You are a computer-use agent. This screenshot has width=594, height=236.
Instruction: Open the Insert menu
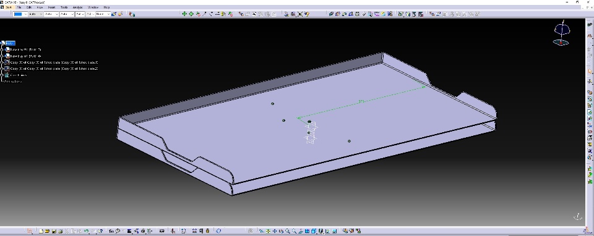click(x=51, y=7)
